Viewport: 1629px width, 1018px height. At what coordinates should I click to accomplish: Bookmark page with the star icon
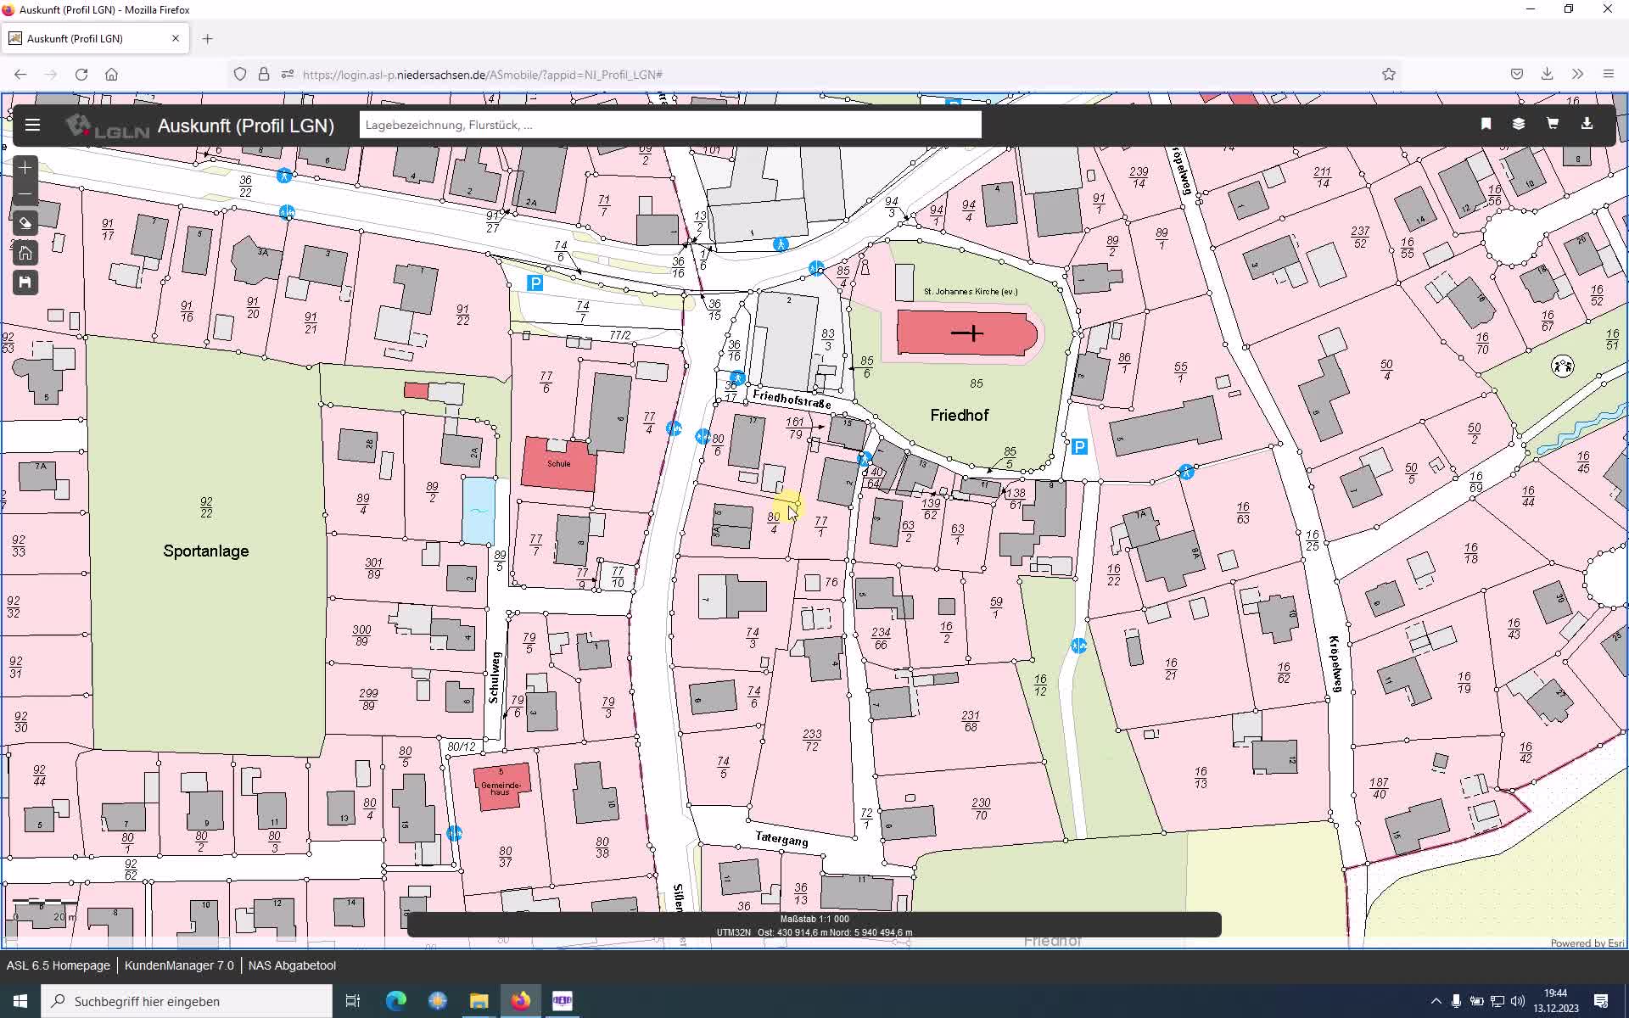(x=1389, y=75)
